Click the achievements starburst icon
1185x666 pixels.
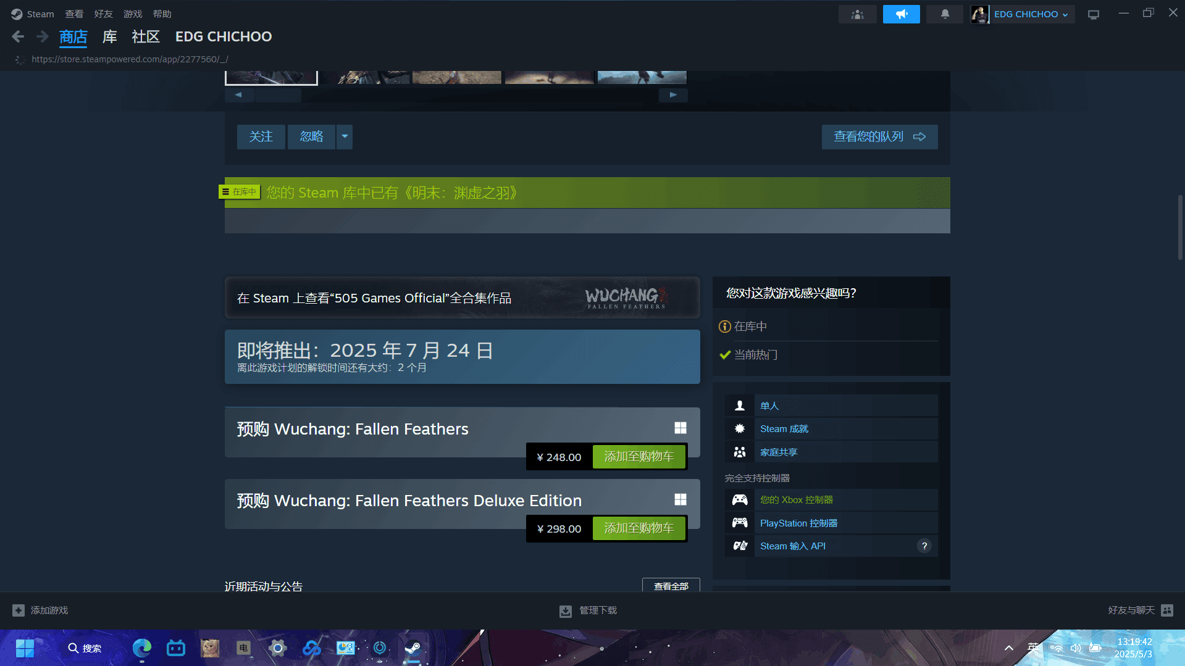739,428
